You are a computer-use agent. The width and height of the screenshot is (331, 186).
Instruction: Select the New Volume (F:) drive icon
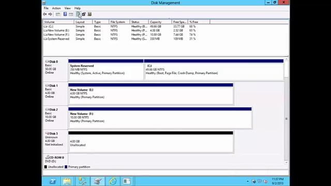pyautogui.click(x=46, y=35)
